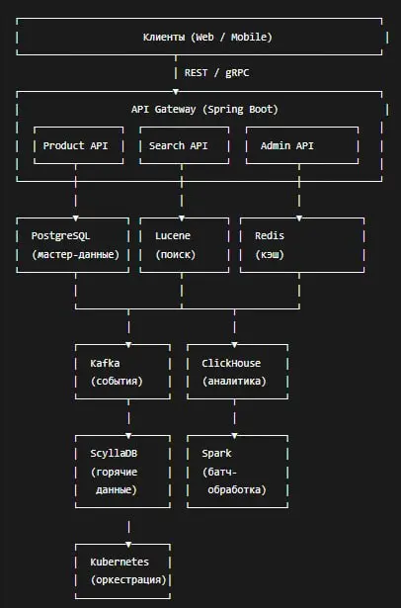
Task: Select the Kafka (события) node
Action: 122,372
